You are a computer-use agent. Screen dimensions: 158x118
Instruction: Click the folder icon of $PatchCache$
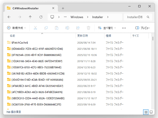[x=9, y=43]
